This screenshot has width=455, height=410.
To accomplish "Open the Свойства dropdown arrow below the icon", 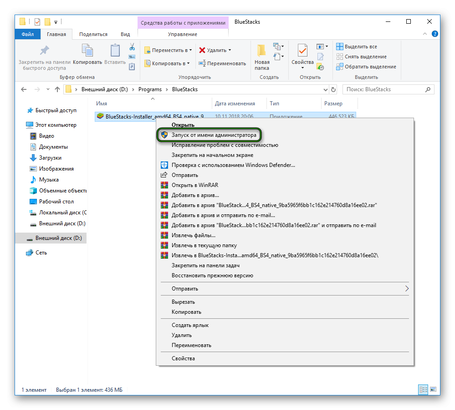I will click(x=302, y=68).
